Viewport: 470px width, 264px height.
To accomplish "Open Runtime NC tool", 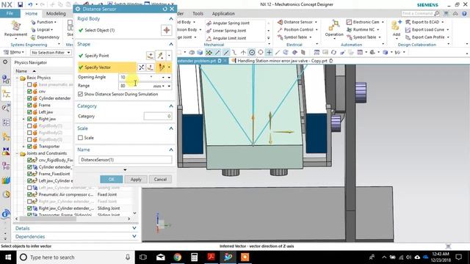I will [x=361, y=29].
